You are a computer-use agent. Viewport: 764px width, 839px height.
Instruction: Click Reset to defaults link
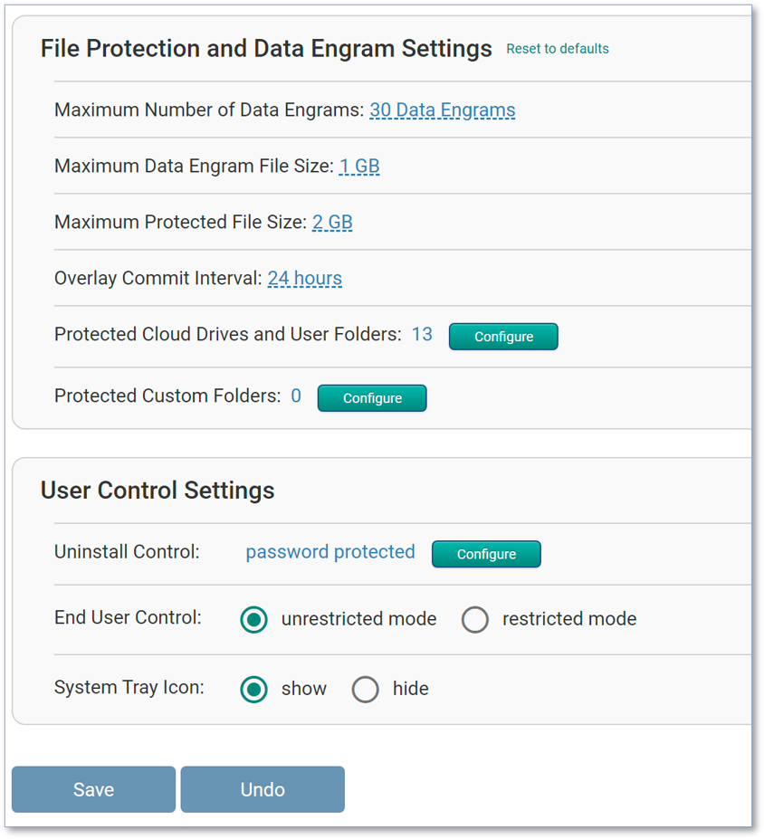(x=558, y=49)
